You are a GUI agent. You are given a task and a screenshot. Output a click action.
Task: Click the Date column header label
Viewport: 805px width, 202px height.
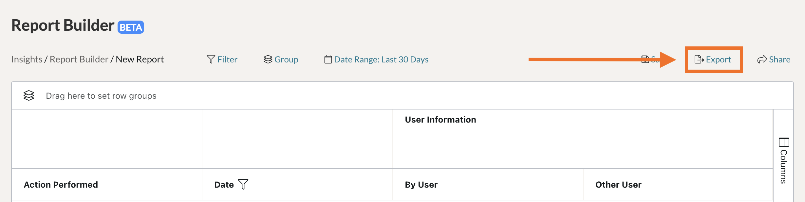pyautogui.click(x=224, y=185)
